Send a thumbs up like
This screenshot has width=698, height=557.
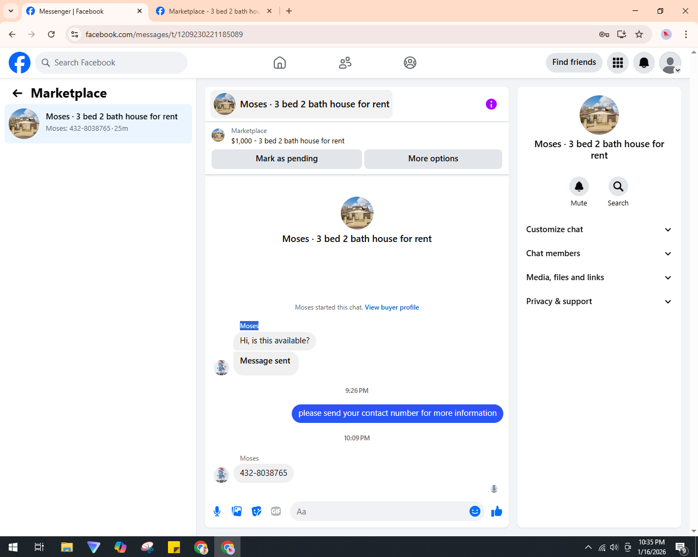coord(497,511)
